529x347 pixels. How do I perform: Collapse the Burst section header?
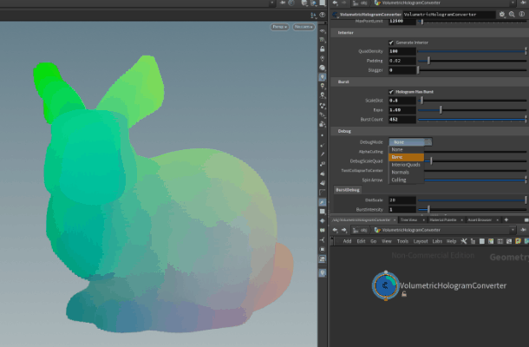pyautogui.click(x=429, y=82)
